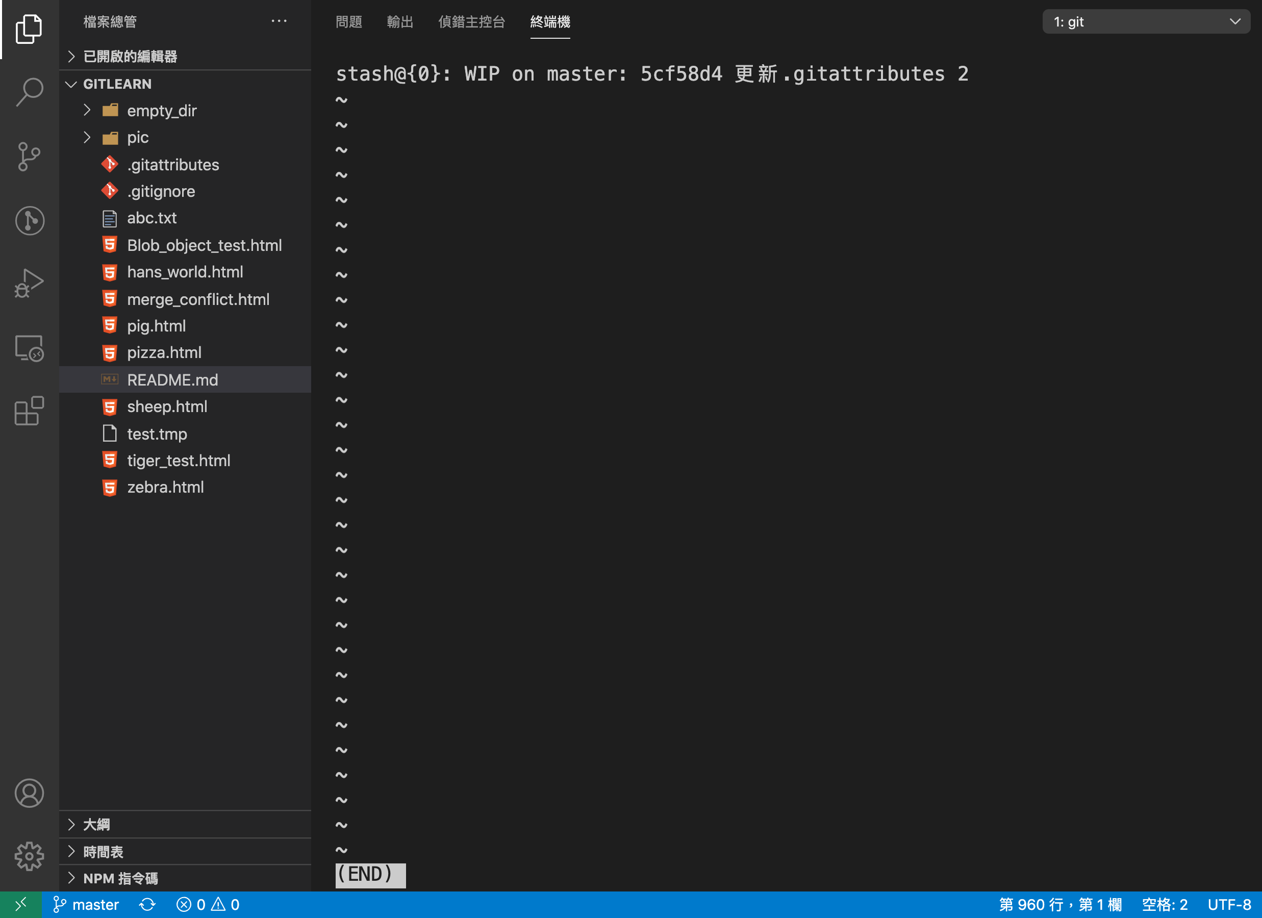Expand the empty_dir folder
The image size is (1262, 918).
tap(185, 110)
